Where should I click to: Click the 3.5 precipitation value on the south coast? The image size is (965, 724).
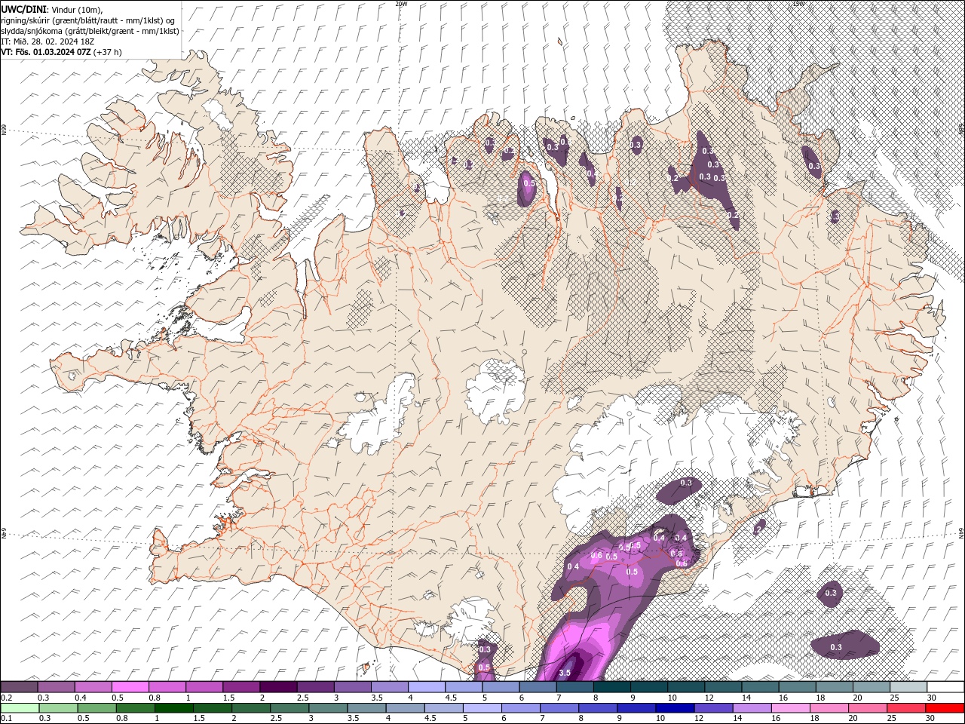coord(565,672)
